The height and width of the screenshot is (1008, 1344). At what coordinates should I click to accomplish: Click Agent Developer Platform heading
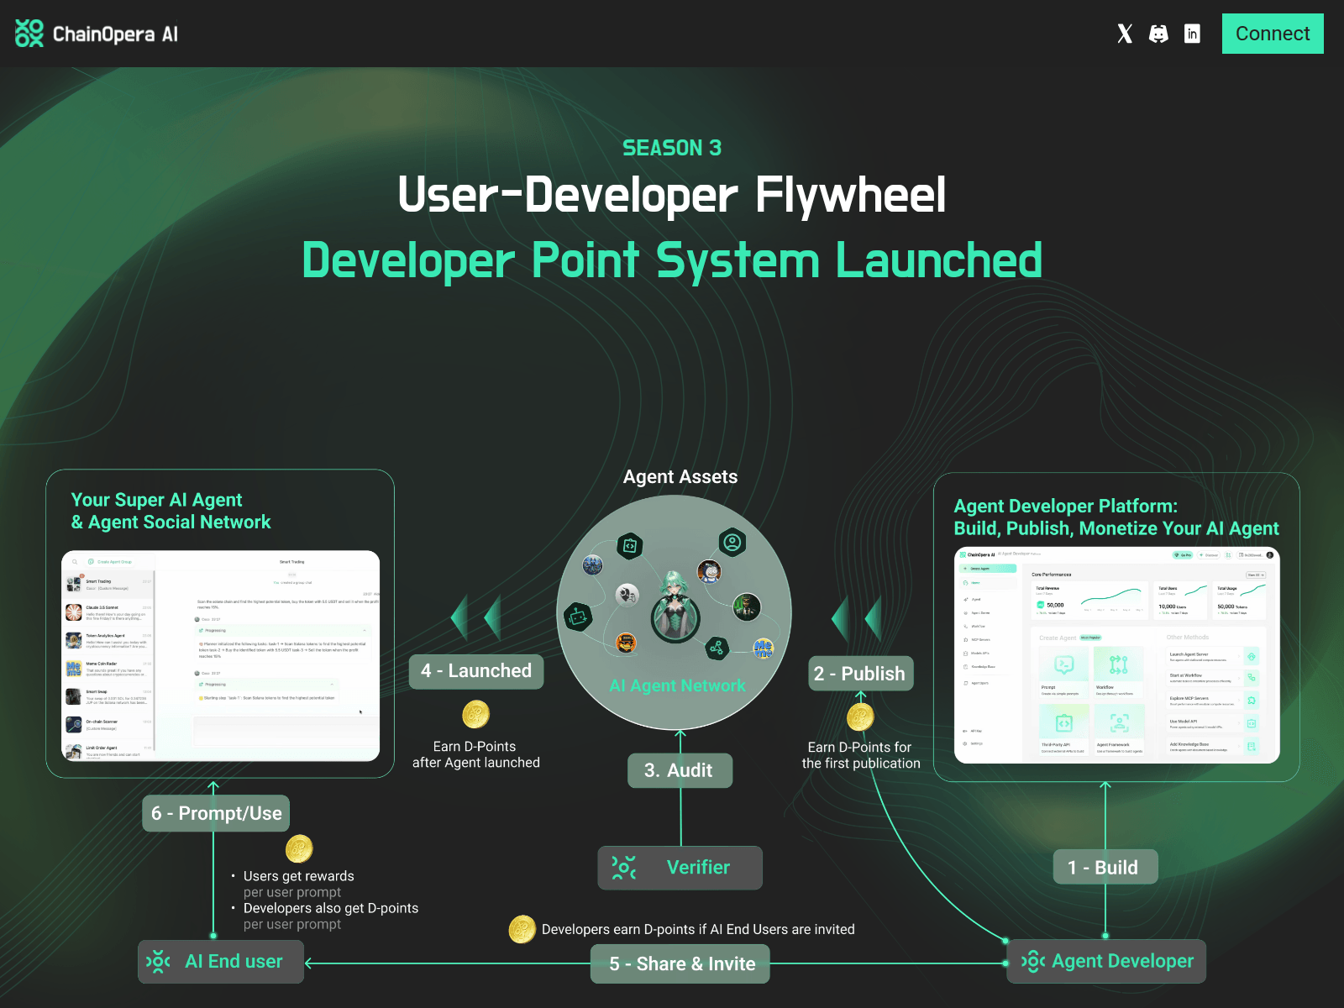(x=1116, y=517)
